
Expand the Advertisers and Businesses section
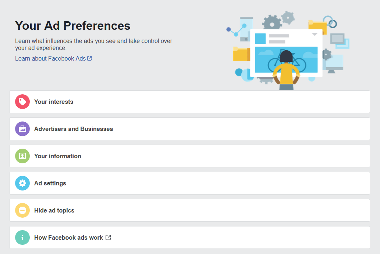coord(189,129)
